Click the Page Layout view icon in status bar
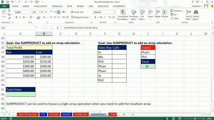214x120 pixels. point(173,119)
